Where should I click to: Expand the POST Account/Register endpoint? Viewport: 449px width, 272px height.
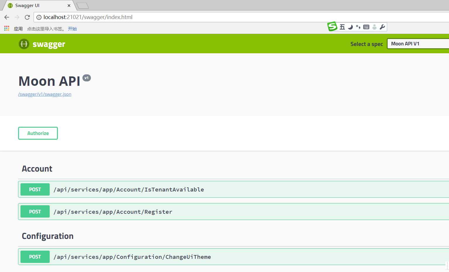pyautogui.click(x=234, y=212)
